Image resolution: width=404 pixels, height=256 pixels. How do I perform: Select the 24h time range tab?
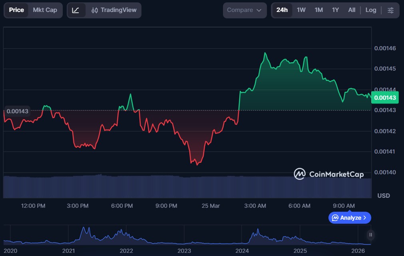coord(282,10)
